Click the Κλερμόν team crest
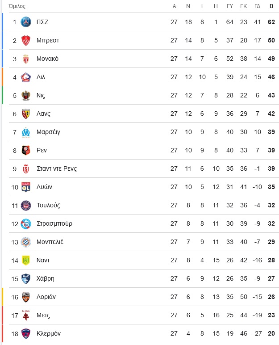The height and width of the screenshot is (345, 279). 26,333
